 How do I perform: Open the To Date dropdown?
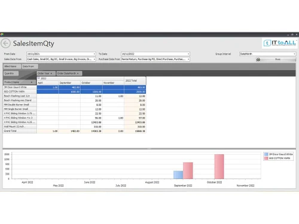[x=188, y=54]
